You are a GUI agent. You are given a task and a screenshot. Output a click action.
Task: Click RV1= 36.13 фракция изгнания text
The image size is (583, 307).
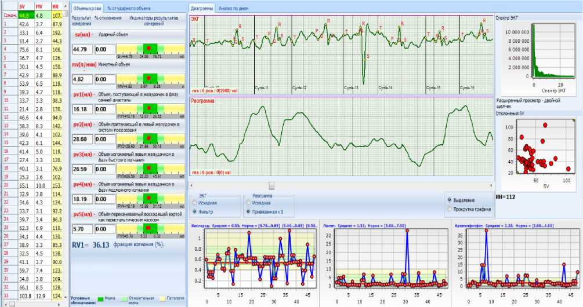coord(118,244)
